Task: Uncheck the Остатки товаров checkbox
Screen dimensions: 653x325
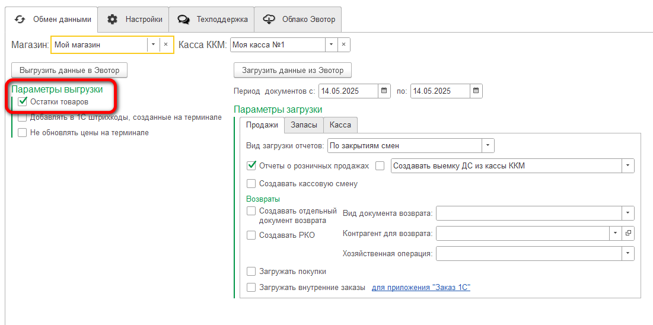Action: pyautogui.click(x=23, y=101)
